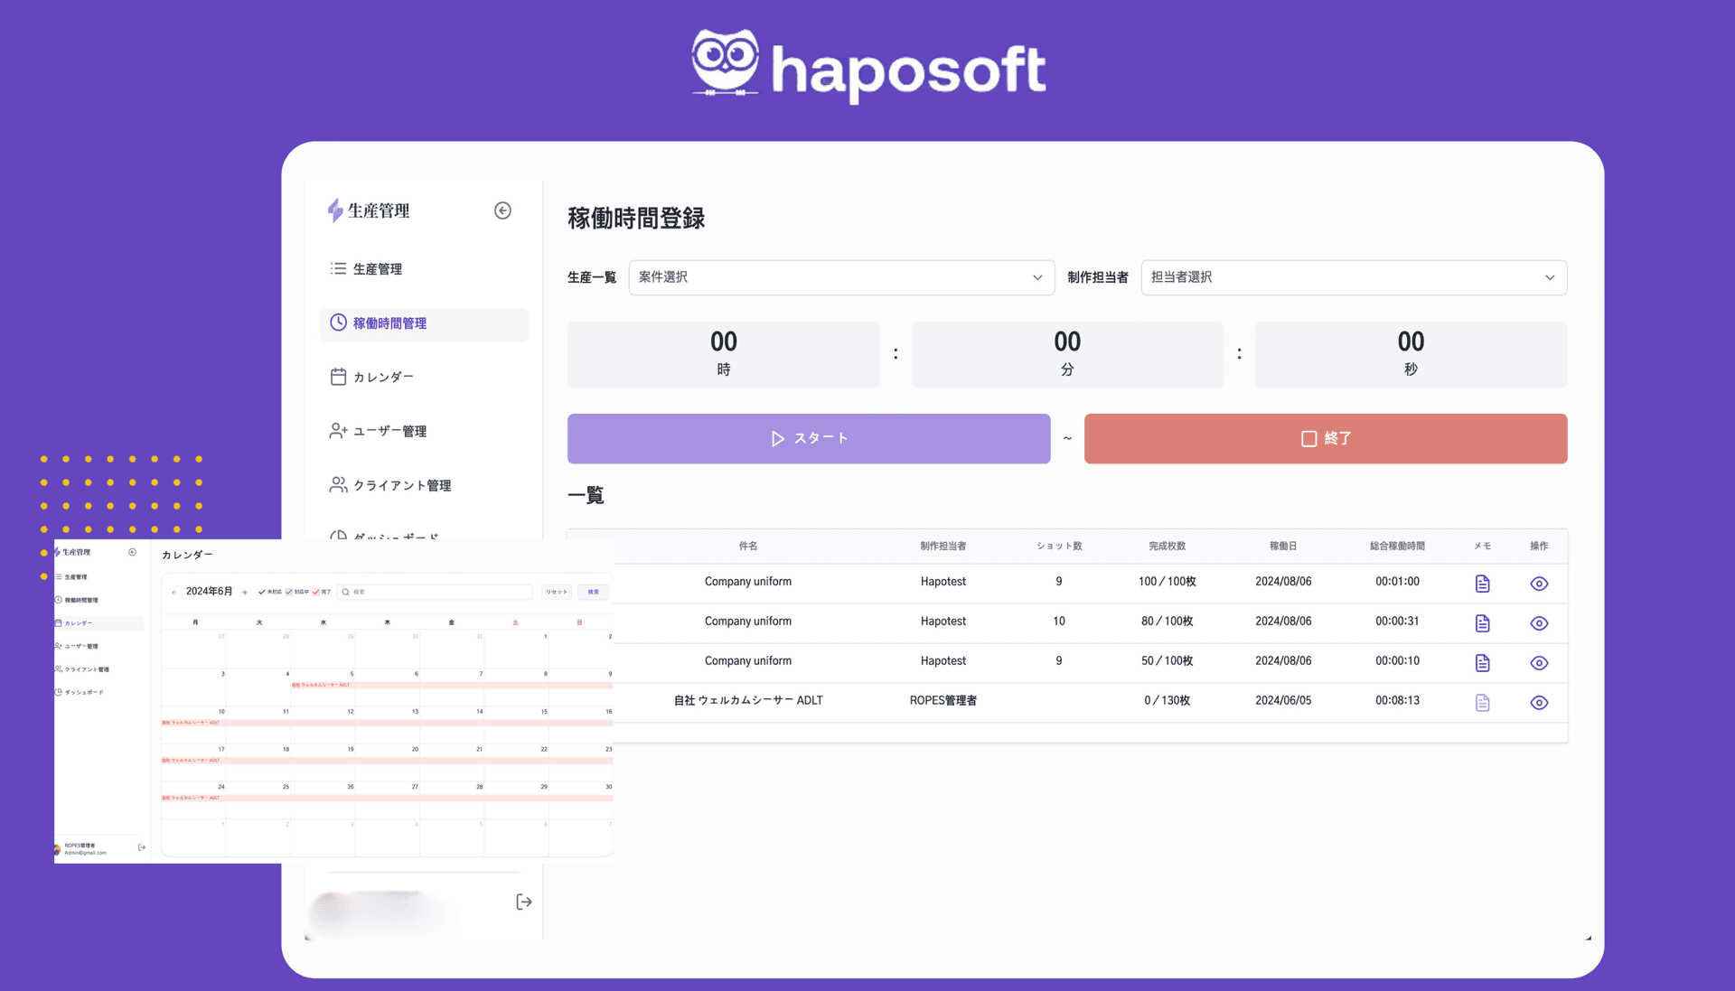Screen dimensions: 1735x991
Task: Toggle the 完了 checkbox in calendar
Action: (x=315, y=593)
